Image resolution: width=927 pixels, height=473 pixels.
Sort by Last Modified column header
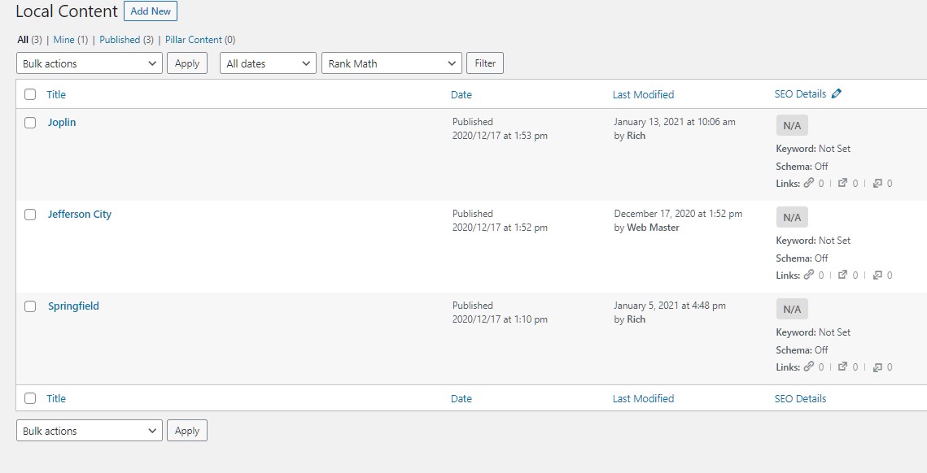click(x=643, y=94)
